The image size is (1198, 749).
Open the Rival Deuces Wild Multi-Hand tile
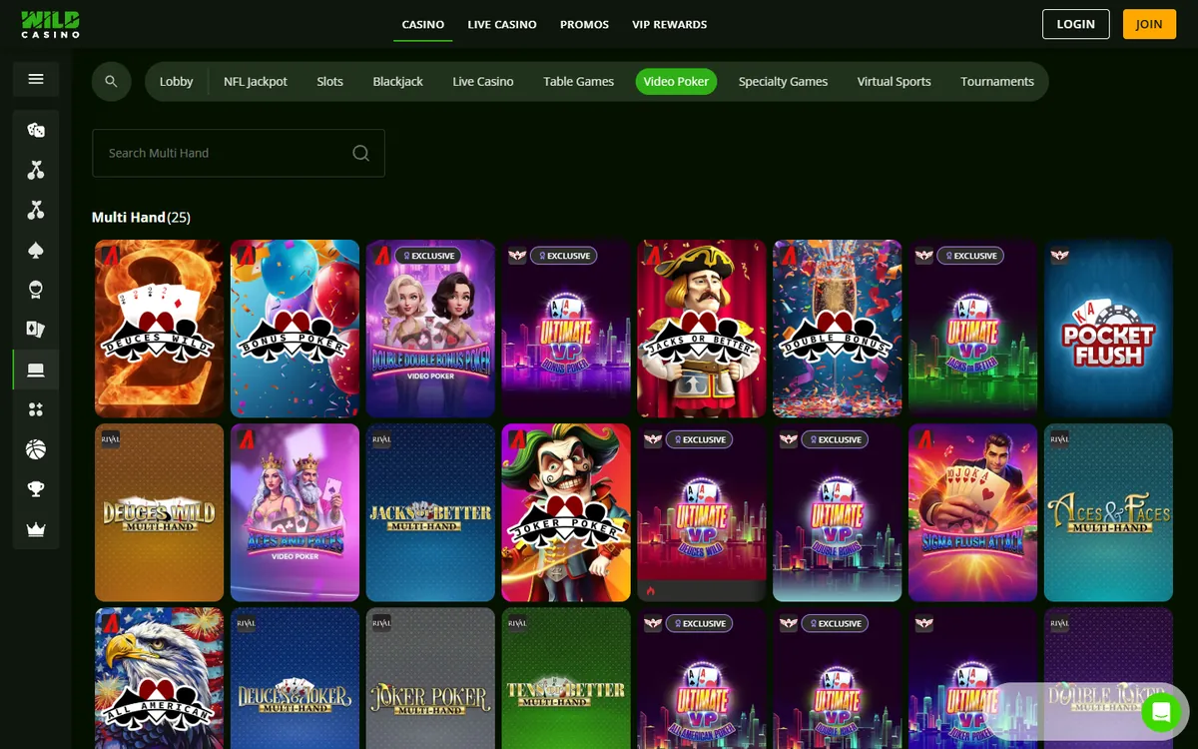[159, 512]
